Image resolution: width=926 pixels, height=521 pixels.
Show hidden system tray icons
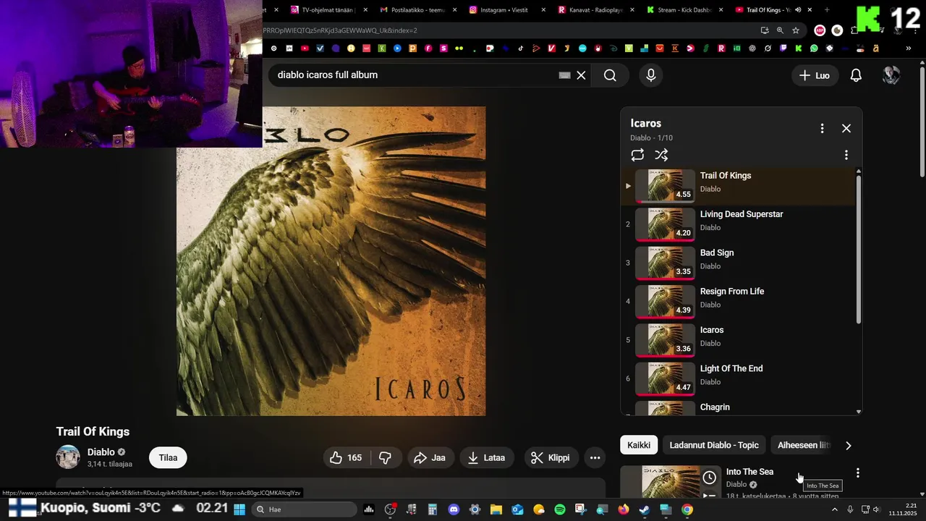click(x=835, y=509)
